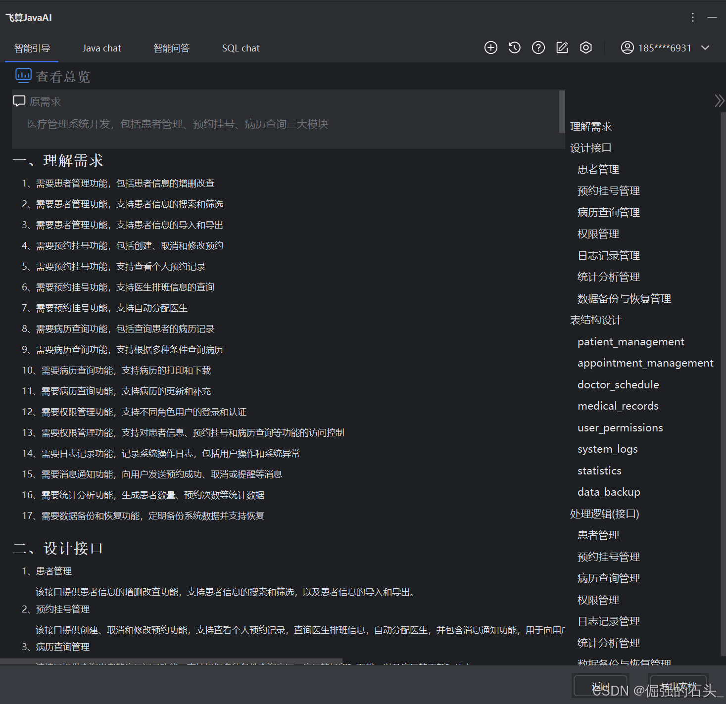726x704 pixels.
Task: Click the user avatar icon
Action: pos(627,47)
